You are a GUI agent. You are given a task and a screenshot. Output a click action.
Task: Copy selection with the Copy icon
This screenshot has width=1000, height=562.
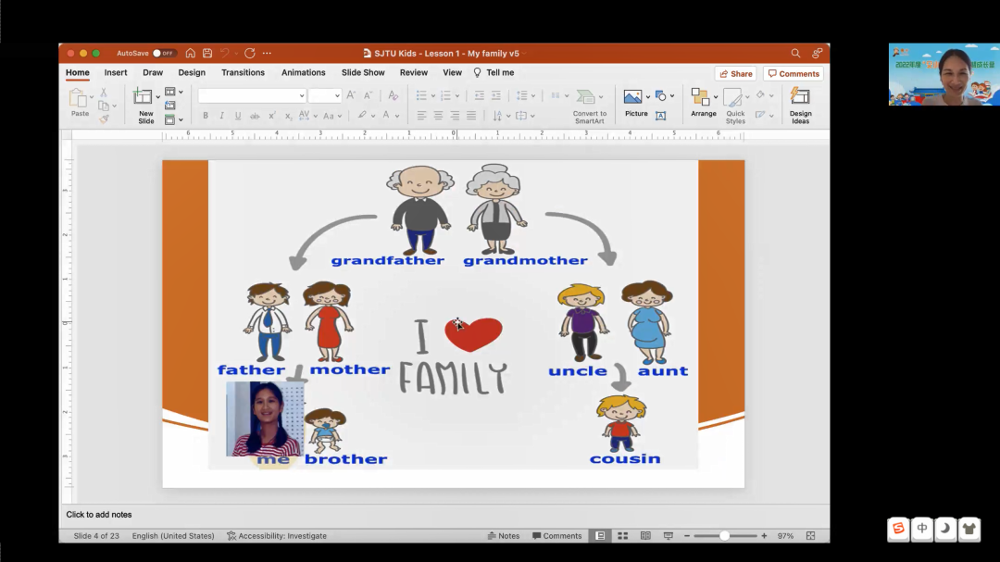[x=104, y=106]
